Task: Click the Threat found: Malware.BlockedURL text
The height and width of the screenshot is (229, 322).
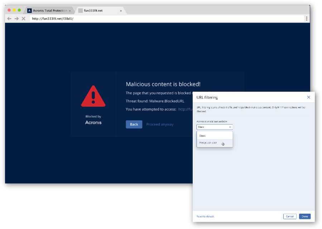Action: click(155, 101)
